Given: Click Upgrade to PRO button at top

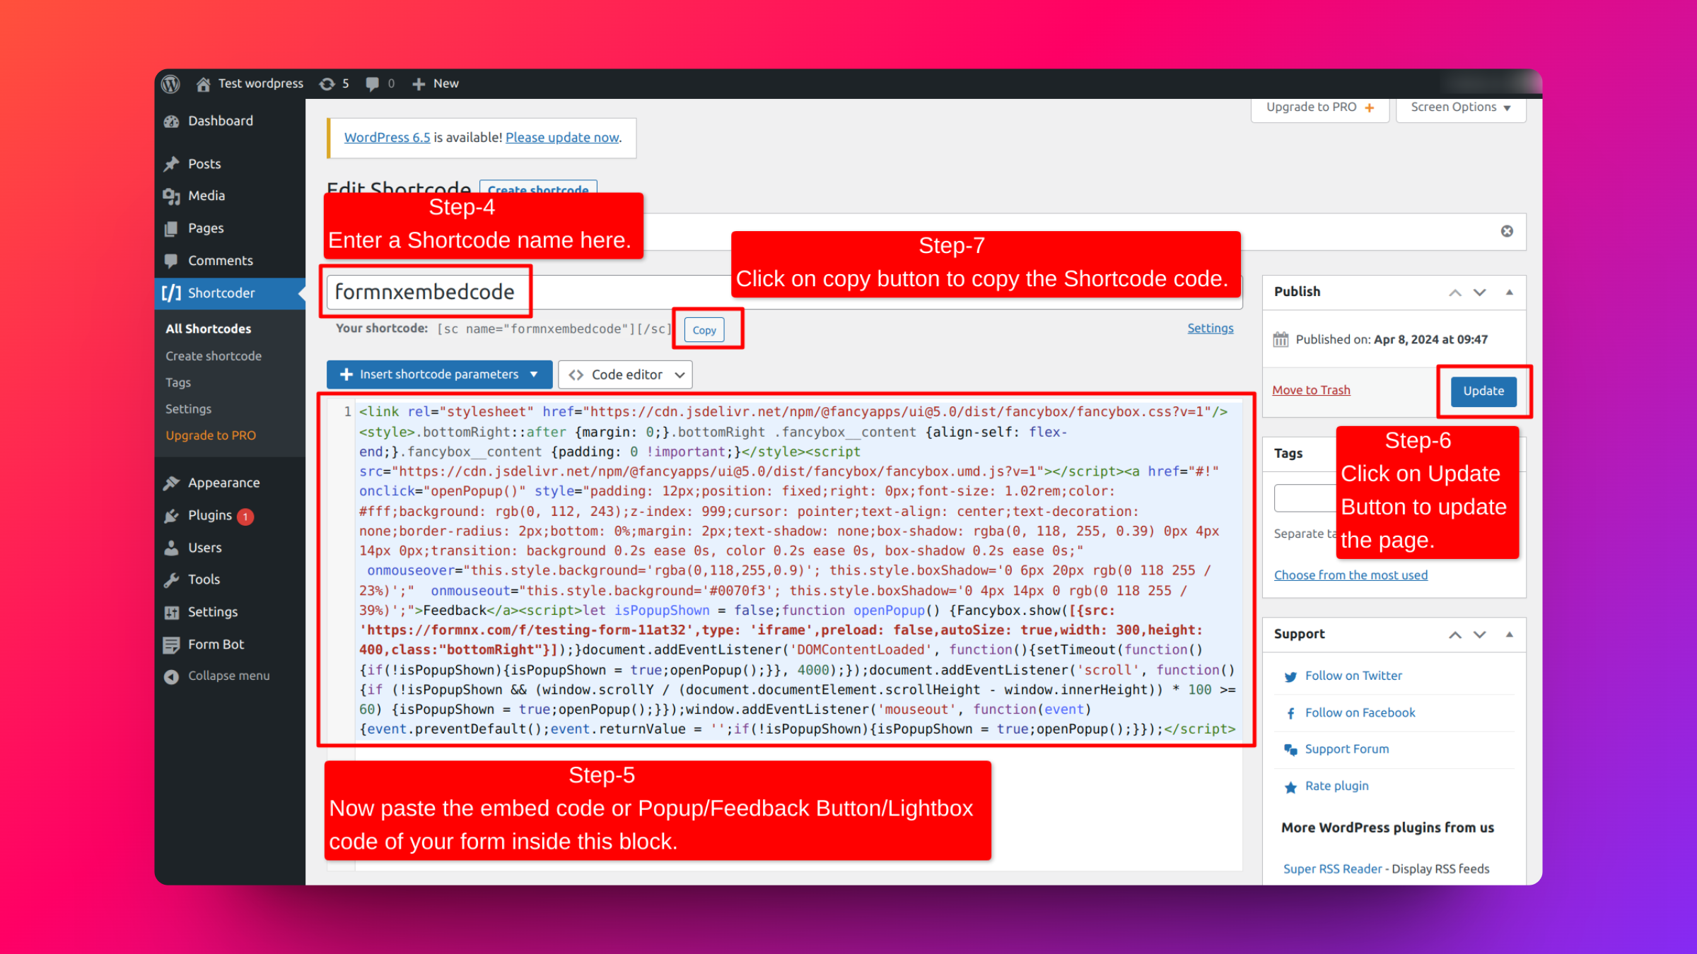Looking at the screenshot, I should (1319, 107).
